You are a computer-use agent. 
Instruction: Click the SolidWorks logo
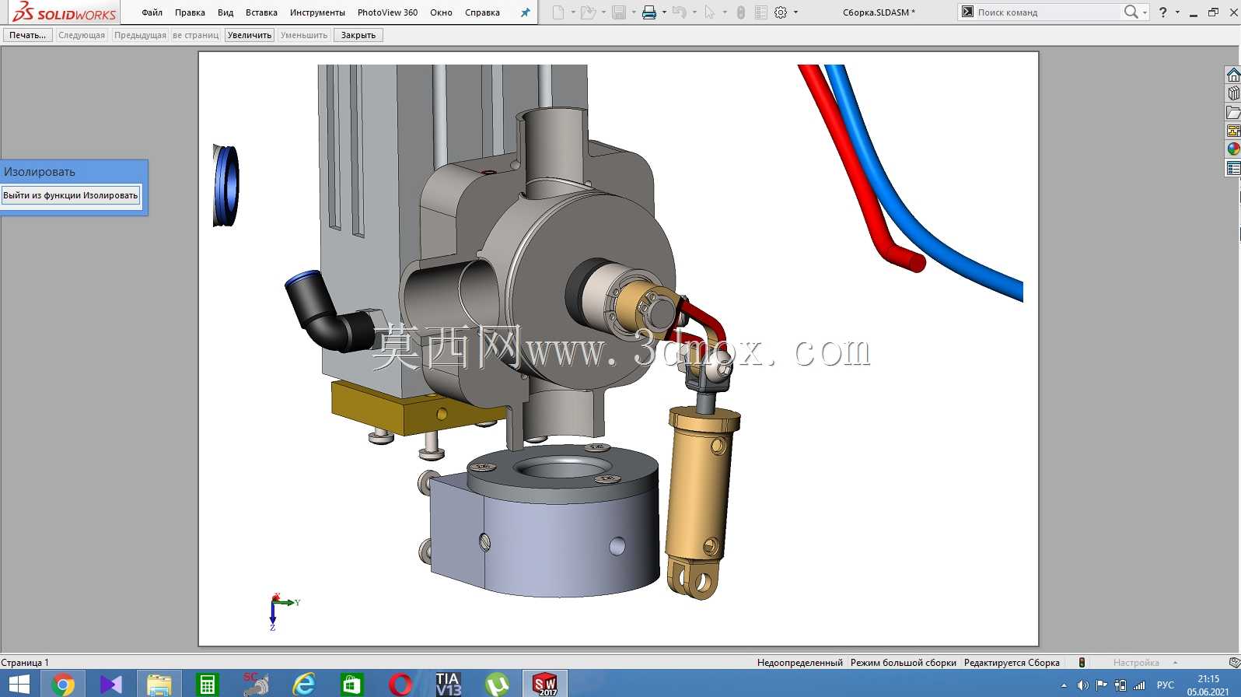[x=65, y=12]
